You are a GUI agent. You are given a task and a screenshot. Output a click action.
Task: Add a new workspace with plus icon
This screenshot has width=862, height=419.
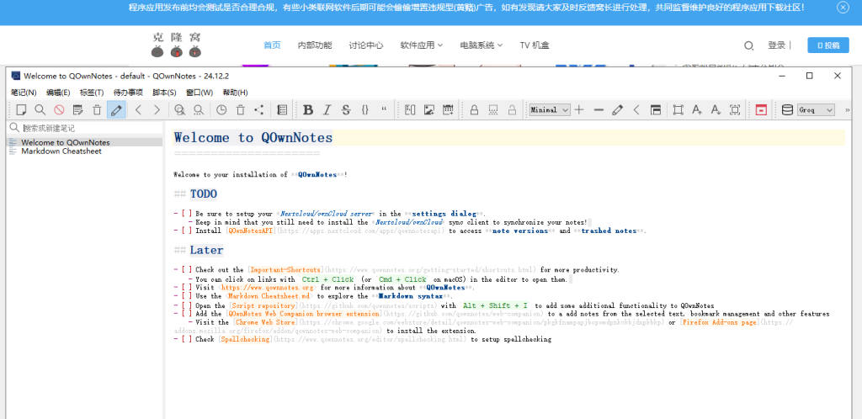point(579,110)
